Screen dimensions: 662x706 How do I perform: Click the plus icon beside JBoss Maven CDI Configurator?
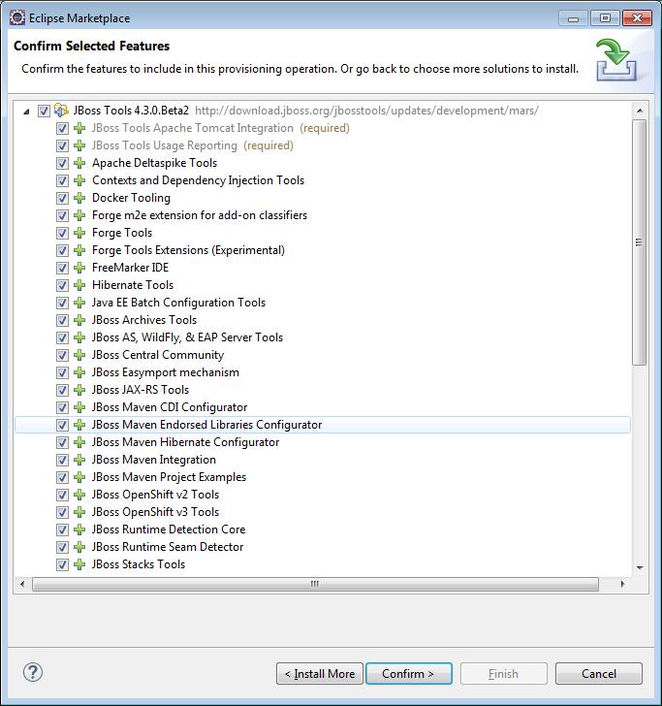(x=79, y=407)
